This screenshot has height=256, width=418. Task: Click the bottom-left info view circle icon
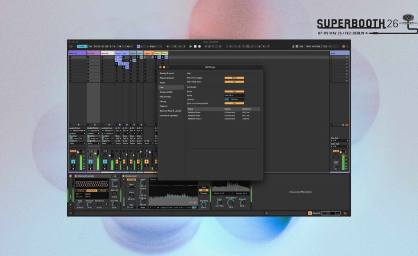[70, 213]
